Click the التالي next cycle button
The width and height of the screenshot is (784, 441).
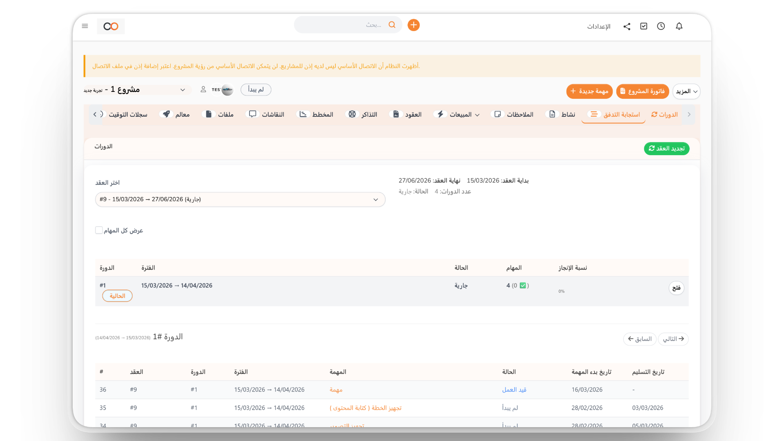click(x=673, y=339)
